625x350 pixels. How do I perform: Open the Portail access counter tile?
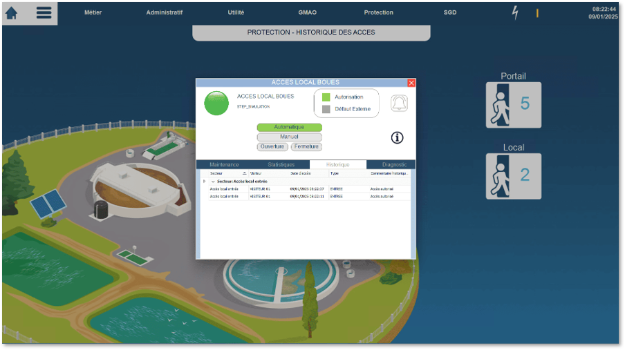514,105
